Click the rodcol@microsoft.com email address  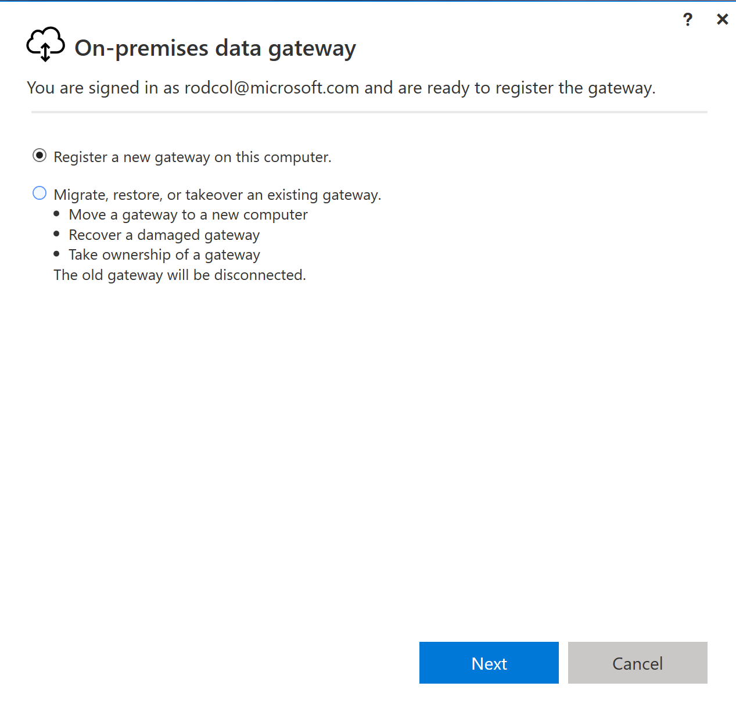(x=271, y=88)
